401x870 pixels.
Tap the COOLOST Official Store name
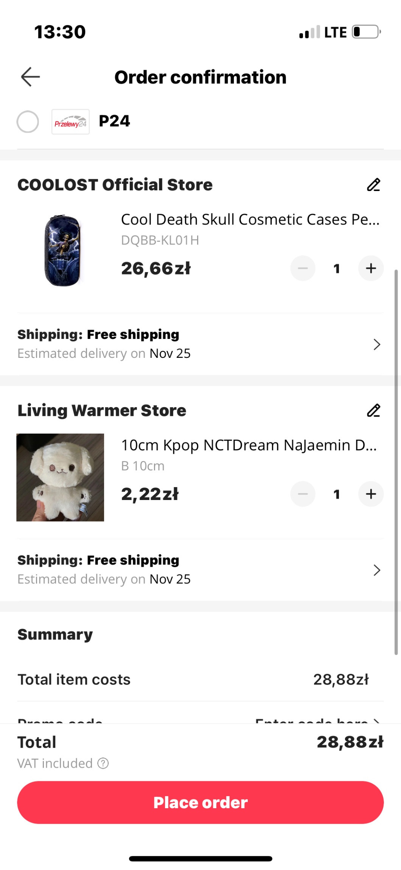click(115, 185)
